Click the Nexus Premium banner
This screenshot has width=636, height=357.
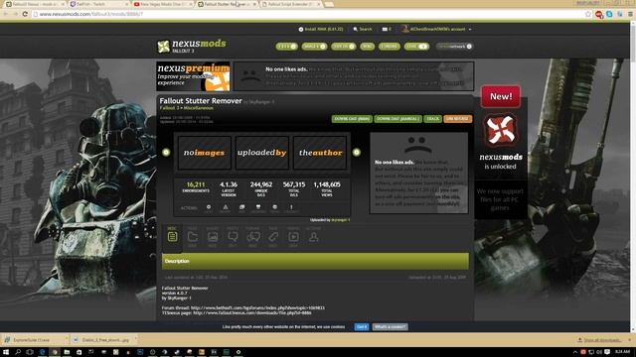[x=193, y=76]
